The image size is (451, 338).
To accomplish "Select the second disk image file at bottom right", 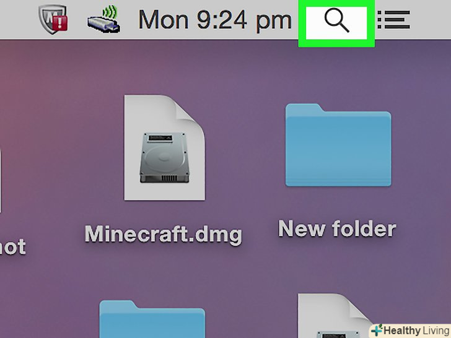I will [x=335, y=316].
